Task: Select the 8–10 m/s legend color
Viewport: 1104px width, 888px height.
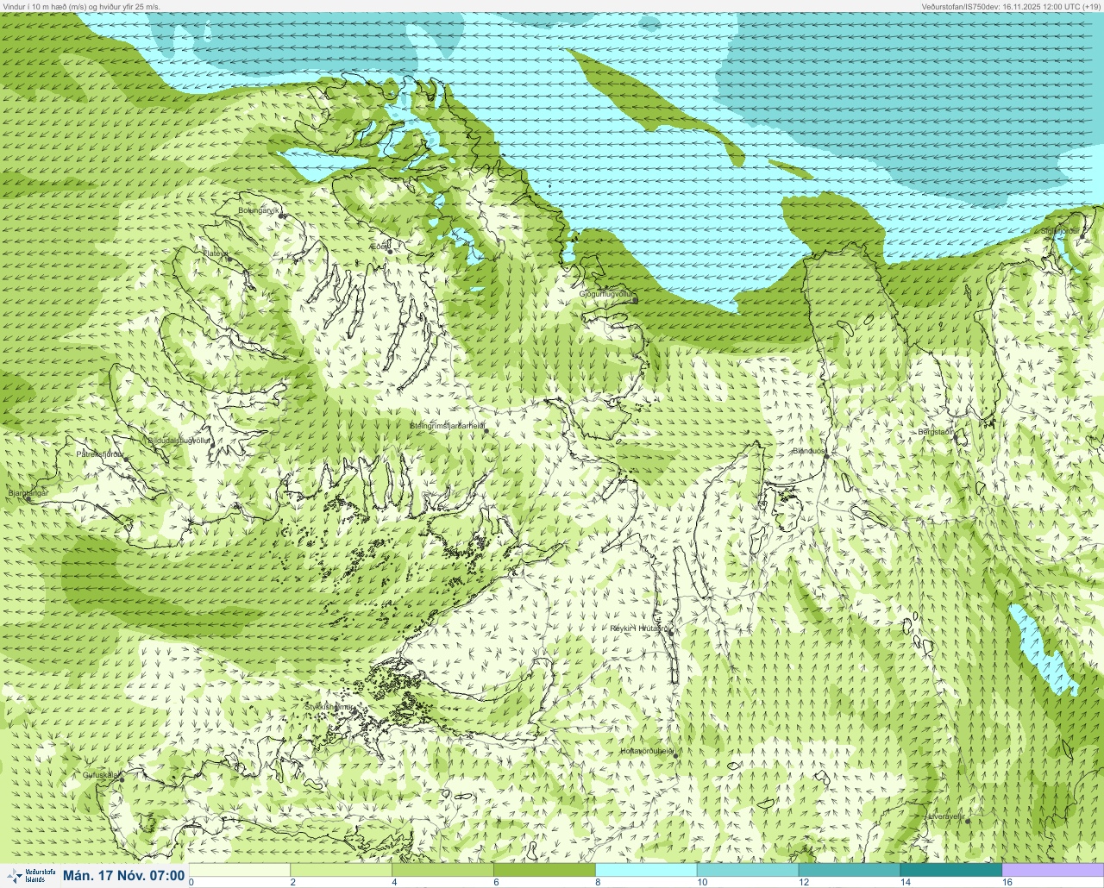Action: [x=646, y=870]
